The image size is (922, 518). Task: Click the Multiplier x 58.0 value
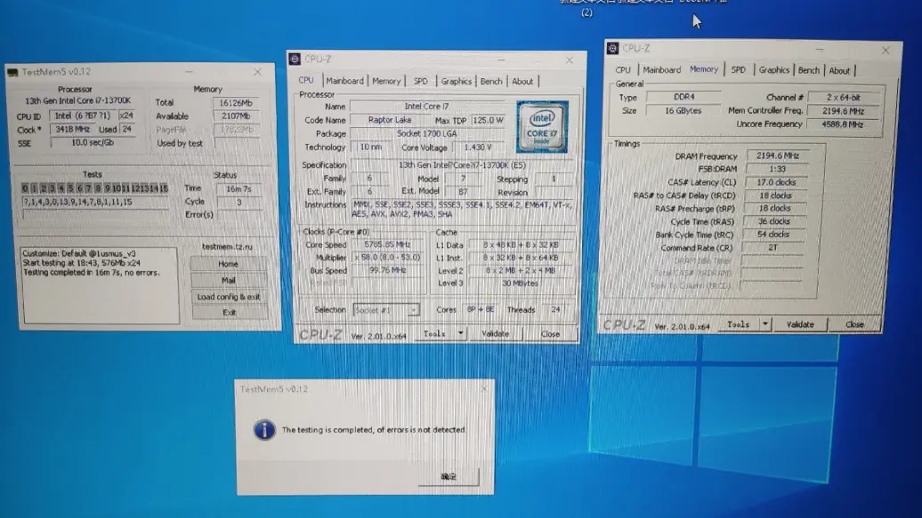click(387, 258)
